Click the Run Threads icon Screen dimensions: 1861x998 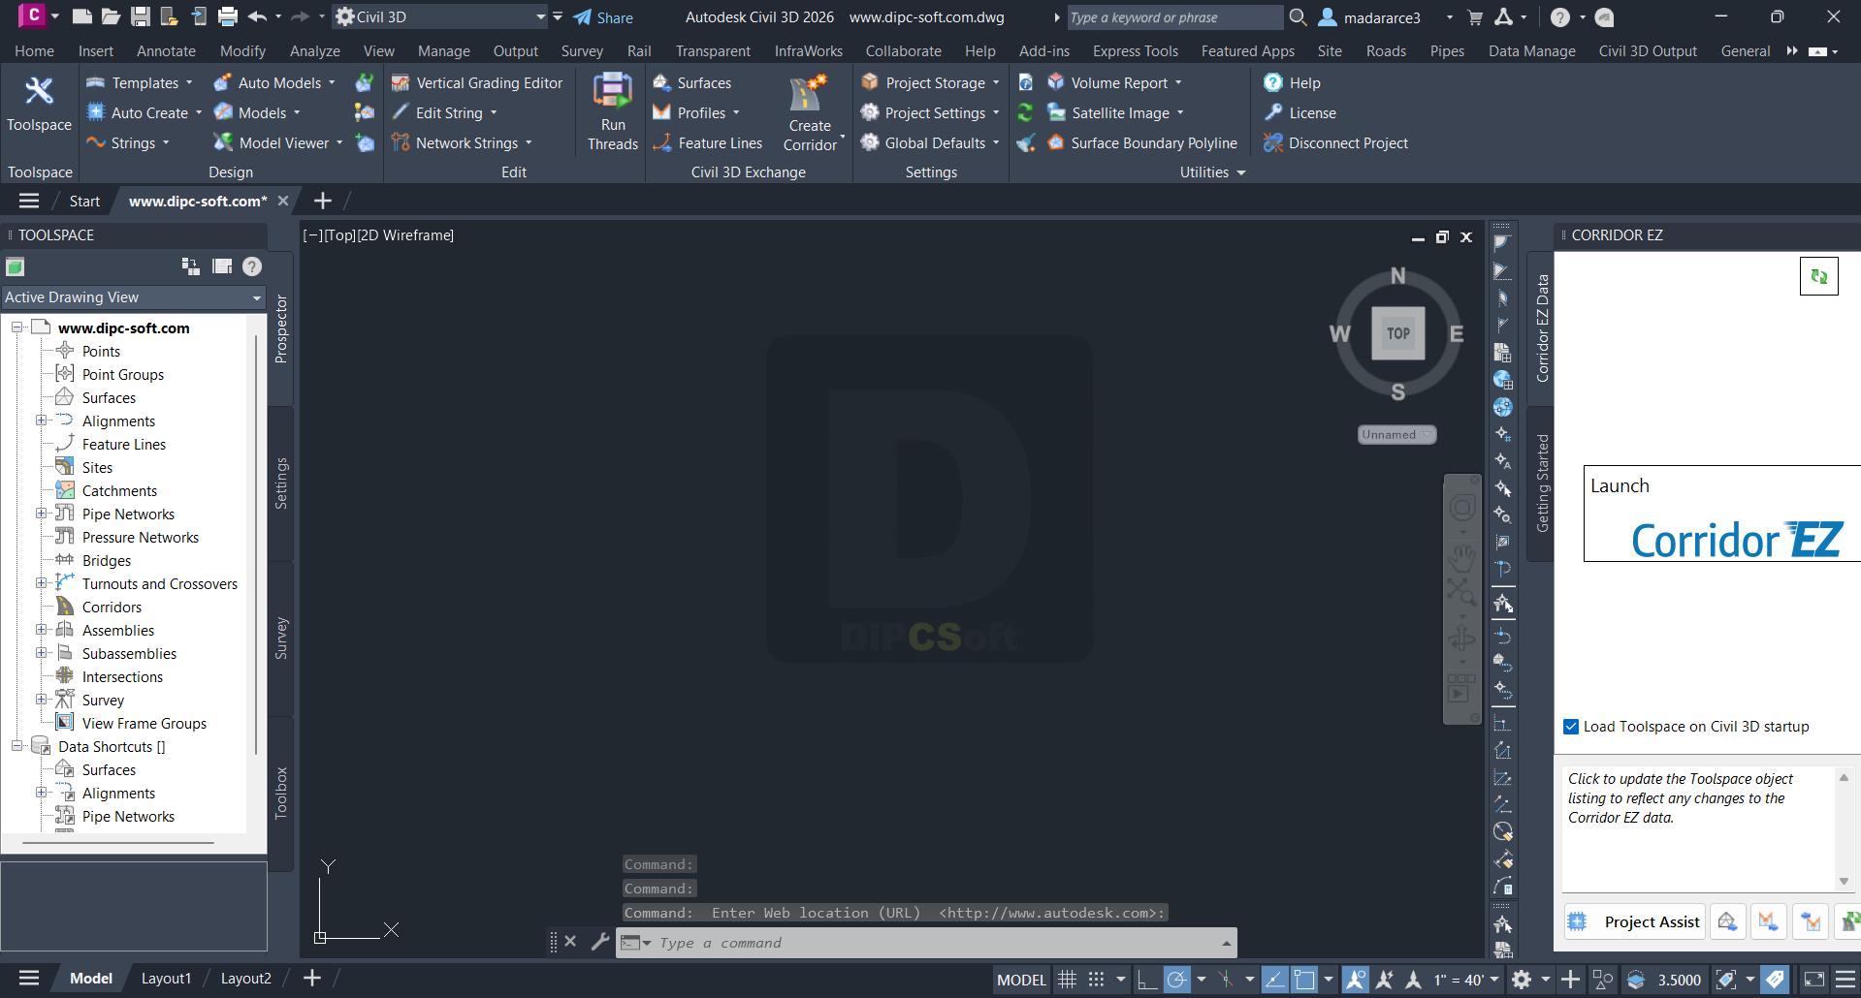point(613,91)
